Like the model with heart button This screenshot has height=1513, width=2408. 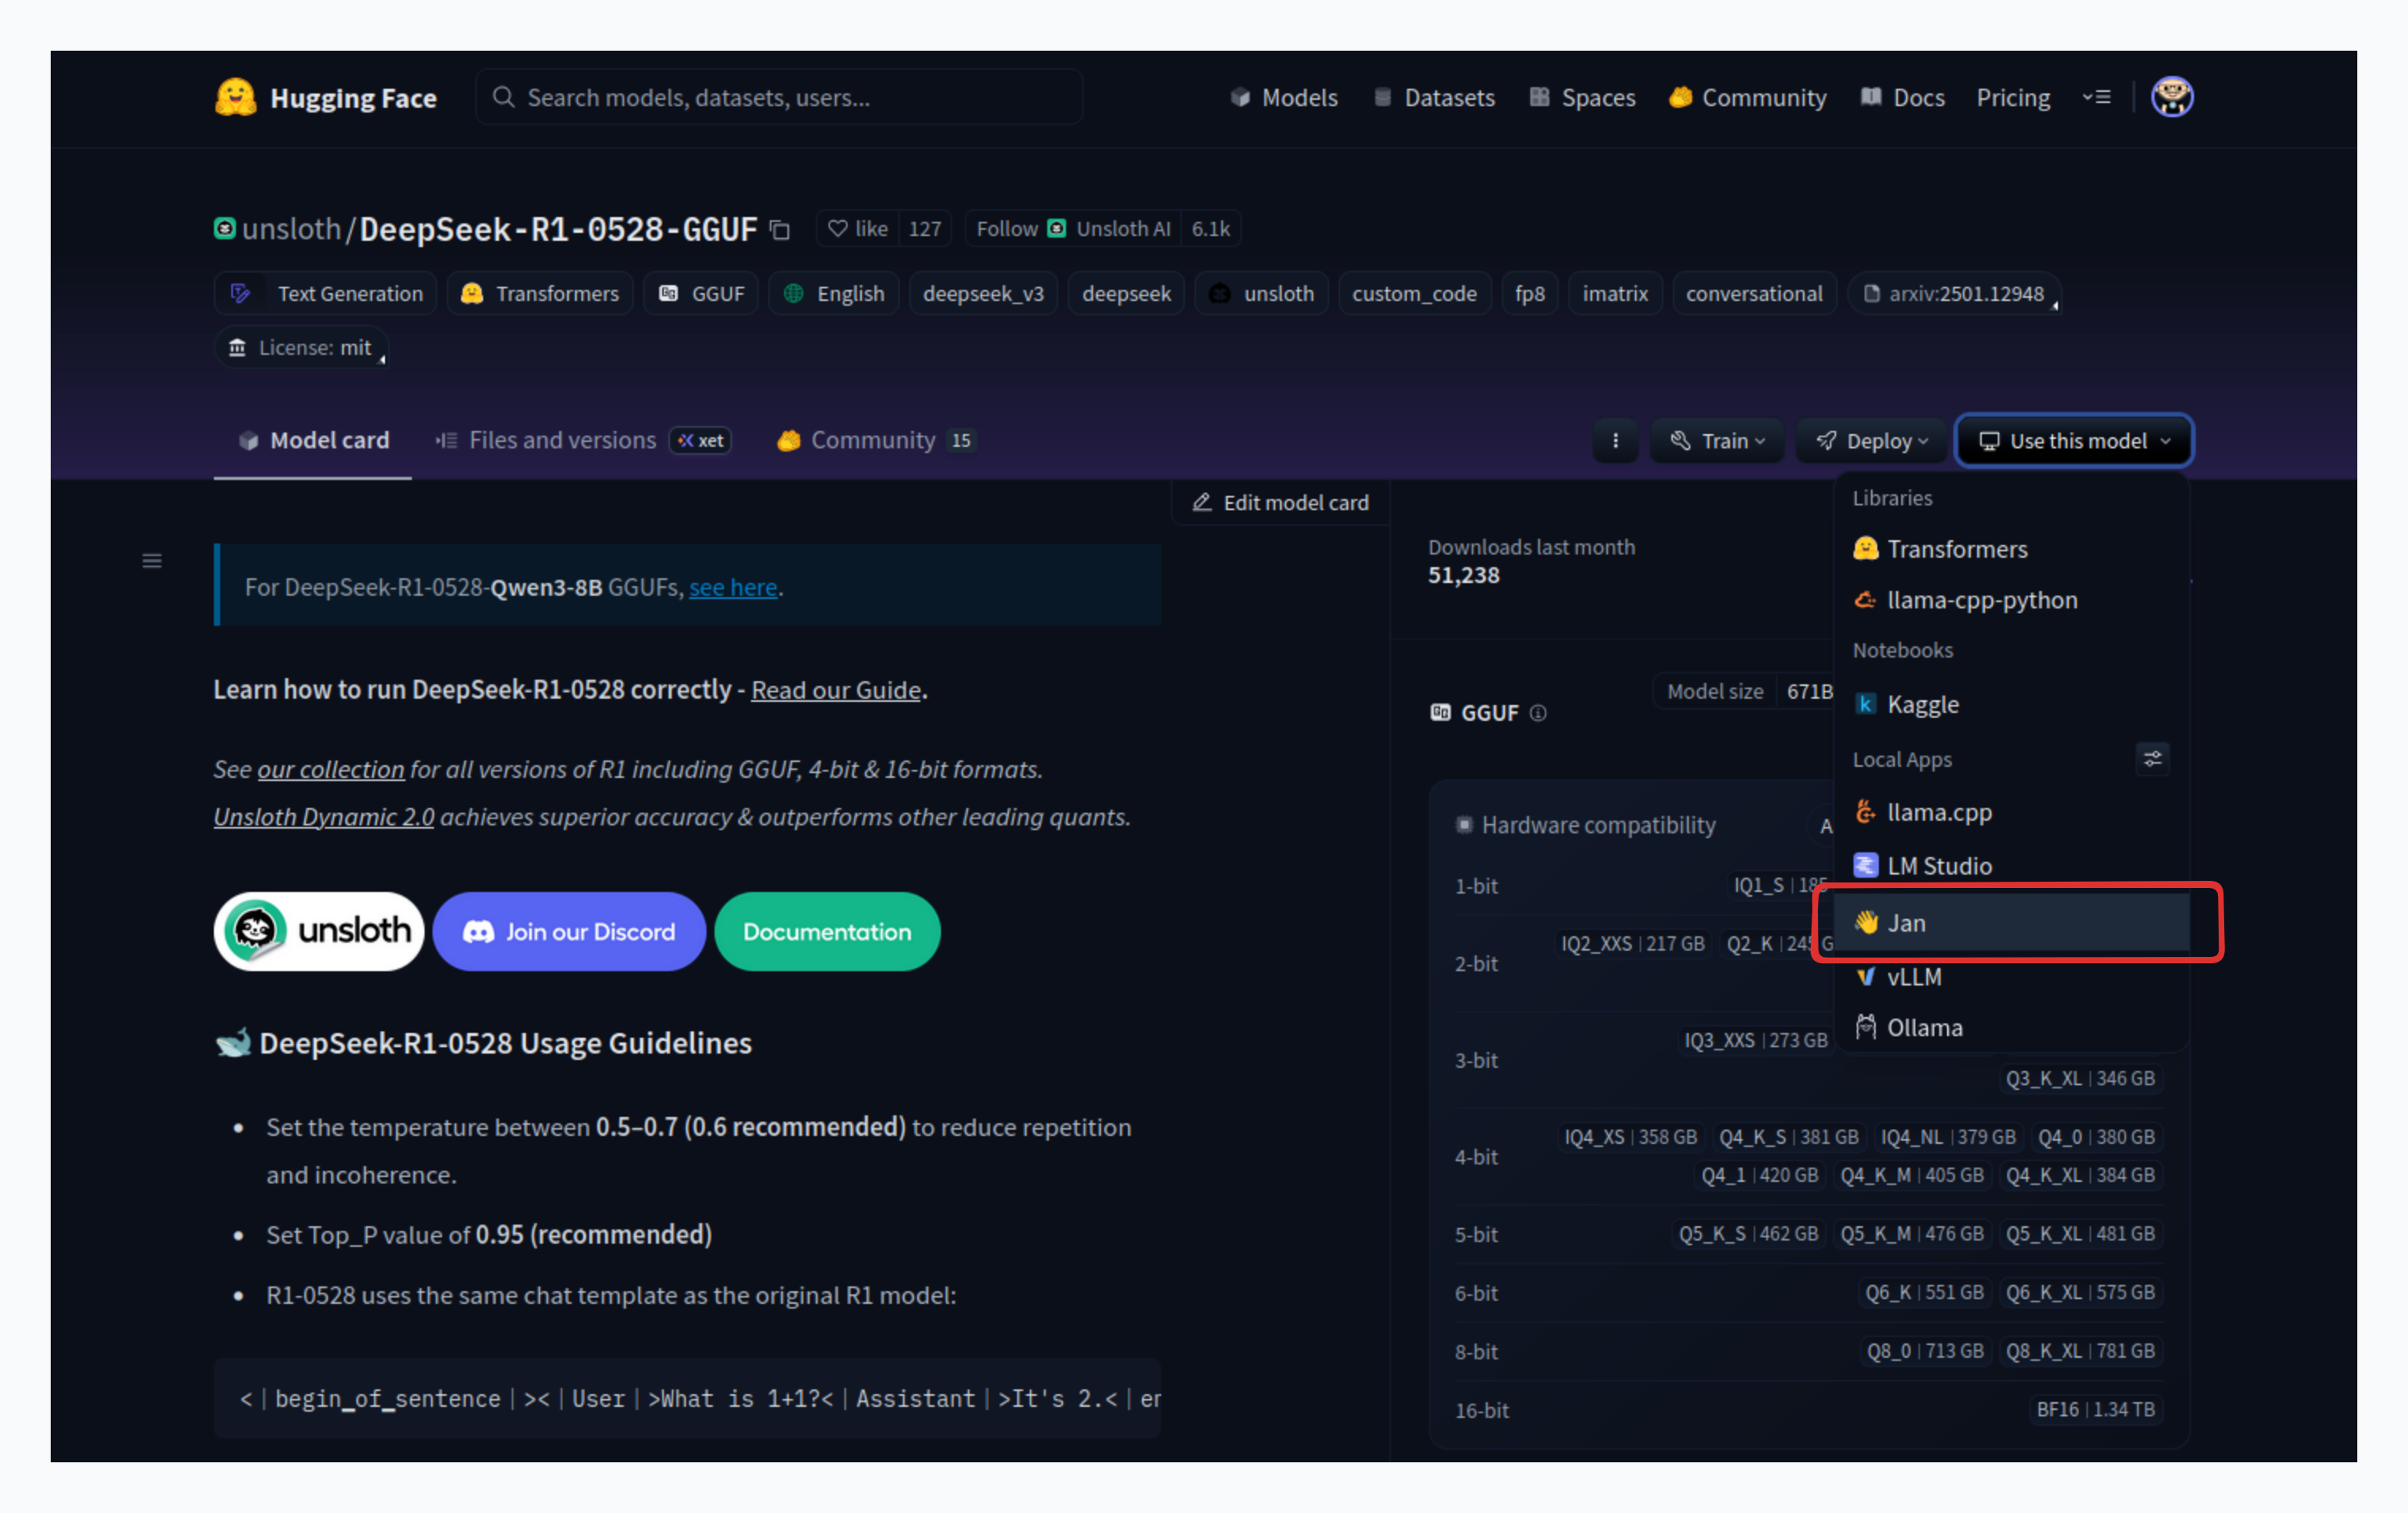[x=857, y=229]
